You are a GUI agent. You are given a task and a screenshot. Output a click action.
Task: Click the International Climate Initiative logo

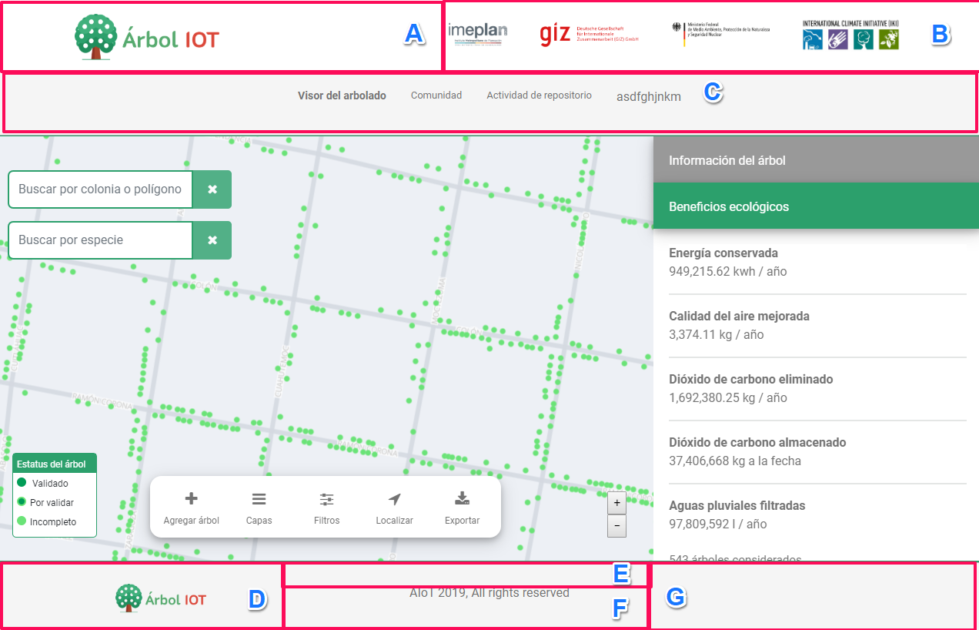pyautogui.click(x=850, y=35)
